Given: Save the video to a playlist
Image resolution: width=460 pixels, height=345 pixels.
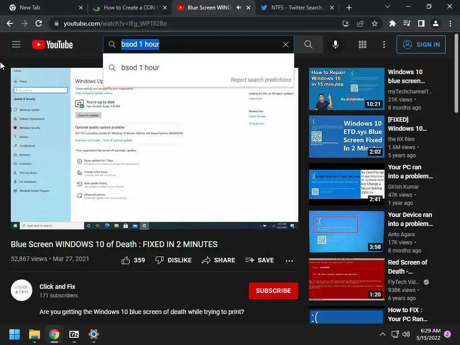Looking at the screenshot, I should pos(260,260).
